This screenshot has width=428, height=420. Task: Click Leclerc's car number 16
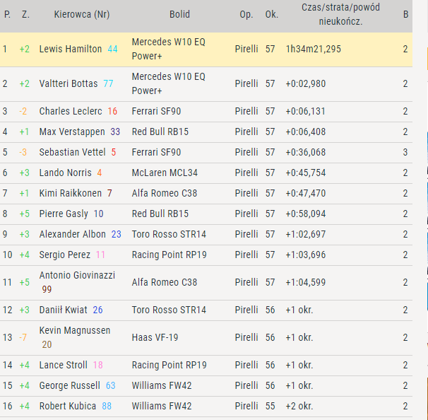pyautogui.click(x=112, y=111)
